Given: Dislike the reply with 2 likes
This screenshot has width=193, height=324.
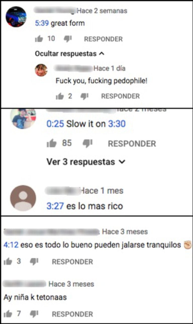Looking at the screenshot, I should (x=85, y=96).
